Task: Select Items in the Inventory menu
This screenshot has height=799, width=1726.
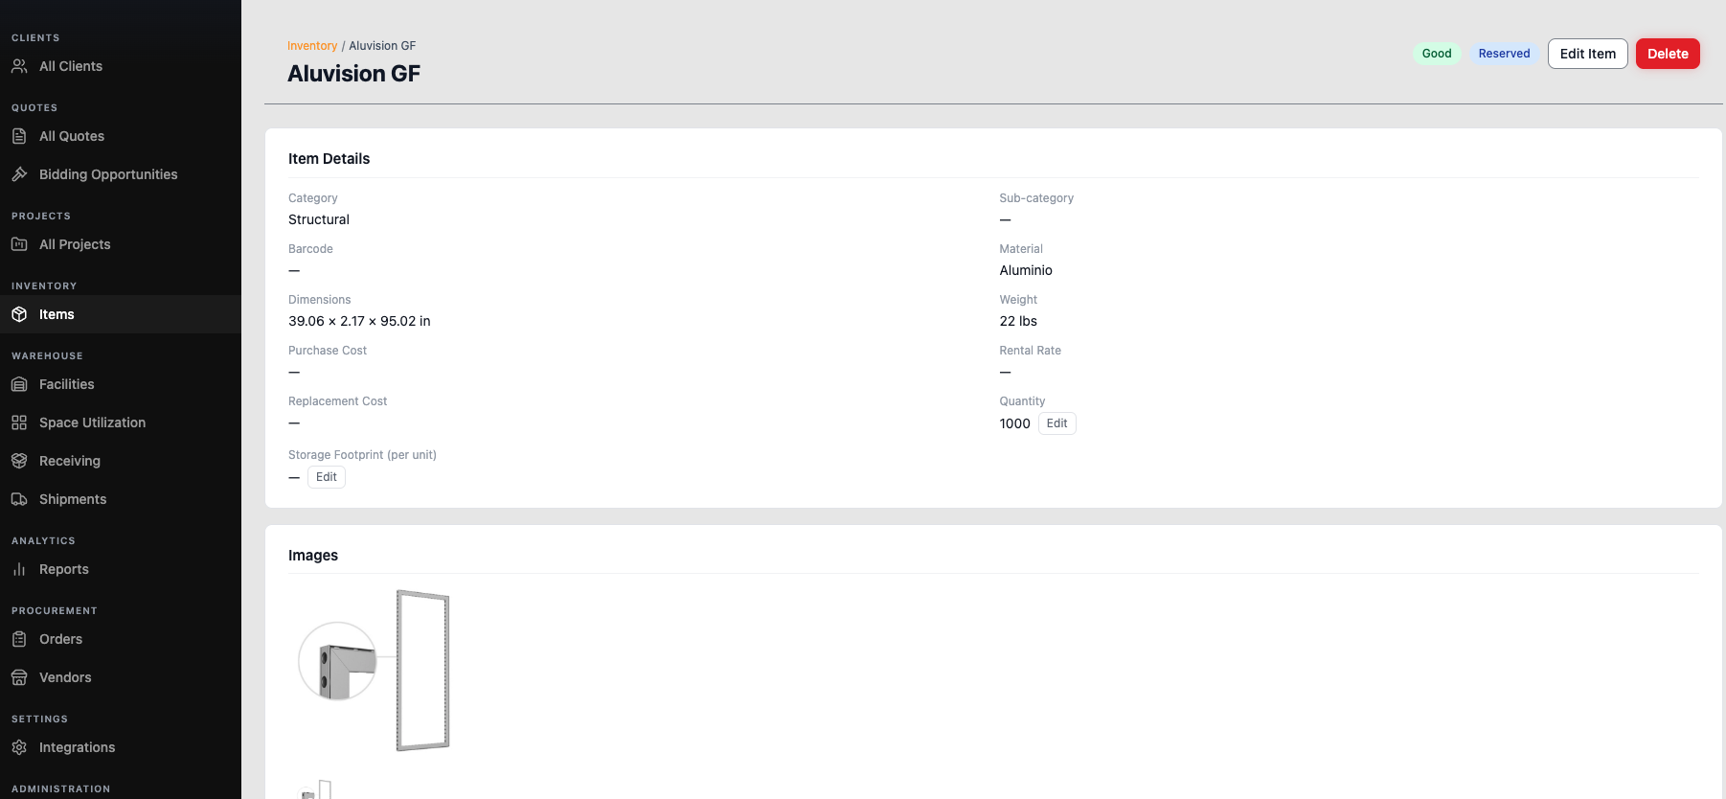Action: pyautogui.click(x=121, y=314)
